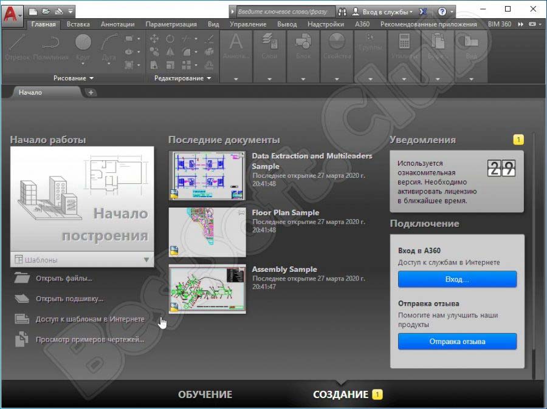Switch to the Параметризация ribbon tab
The width and height of the screenshot is (547, 409).
click(x=171, y=24)
